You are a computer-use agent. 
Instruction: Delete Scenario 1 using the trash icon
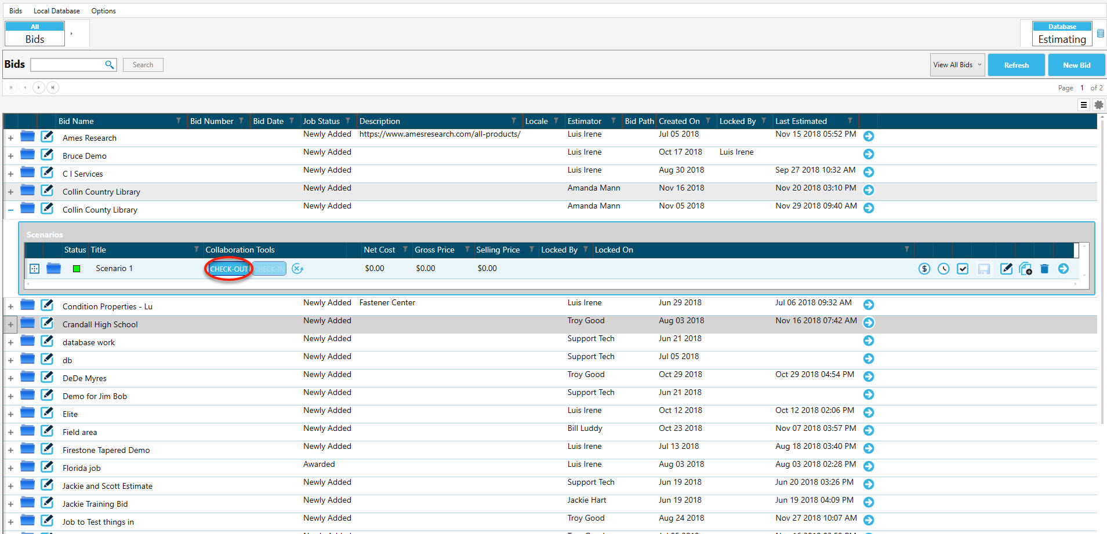pos(1044,269)
